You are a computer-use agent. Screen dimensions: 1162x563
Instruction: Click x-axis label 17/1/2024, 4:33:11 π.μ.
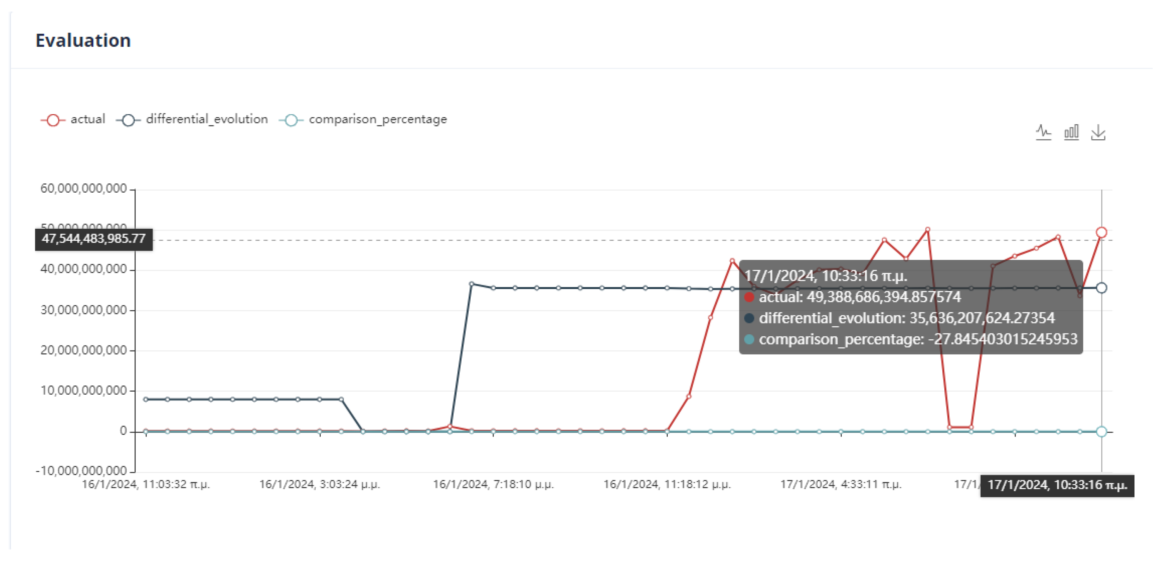click(x=841, y=484)
